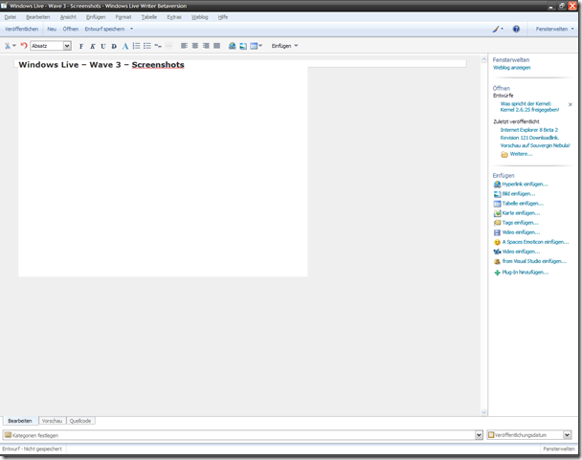Open the Weblog menu
This screenshot has height=460, width=582.
[x=200, y=17]
